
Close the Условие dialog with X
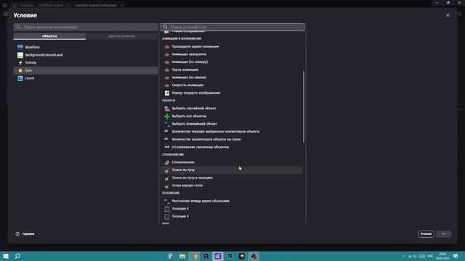(x=448, y=15)
